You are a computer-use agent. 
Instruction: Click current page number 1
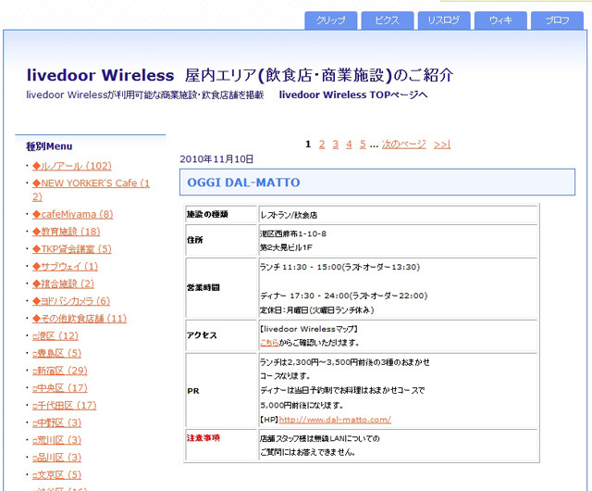[308, 145]
